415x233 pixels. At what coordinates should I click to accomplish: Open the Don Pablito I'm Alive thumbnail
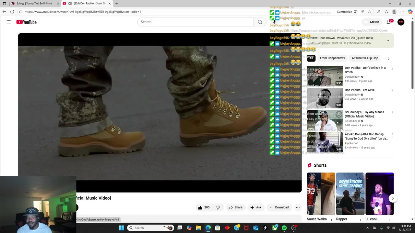(x=325, y=98)
